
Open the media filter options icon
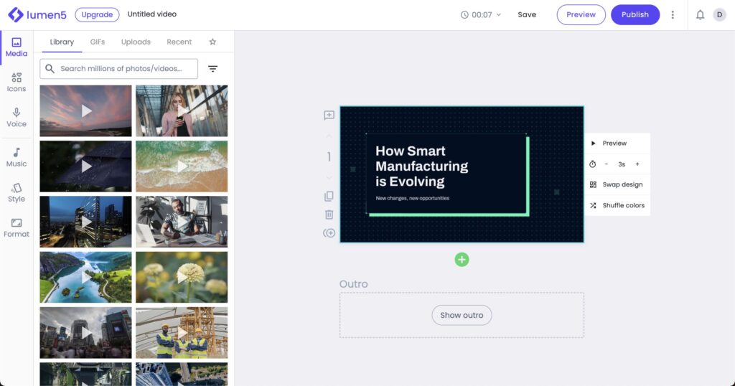(212, 69)
